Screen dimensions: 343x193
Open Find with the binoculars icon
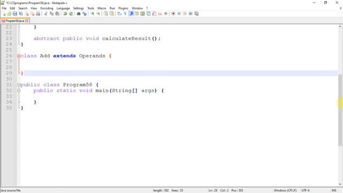79,14
